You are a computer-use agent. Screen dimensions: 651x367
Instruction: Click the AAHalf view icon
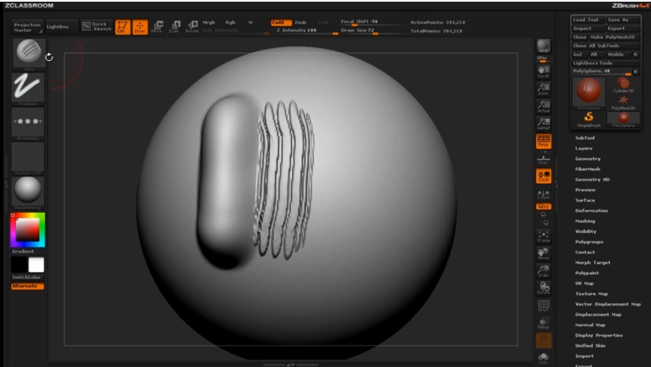543,123
